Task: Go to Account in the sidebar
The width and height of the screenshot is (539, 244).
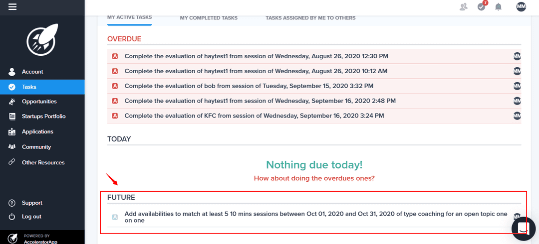Action: tap(32, 72)
